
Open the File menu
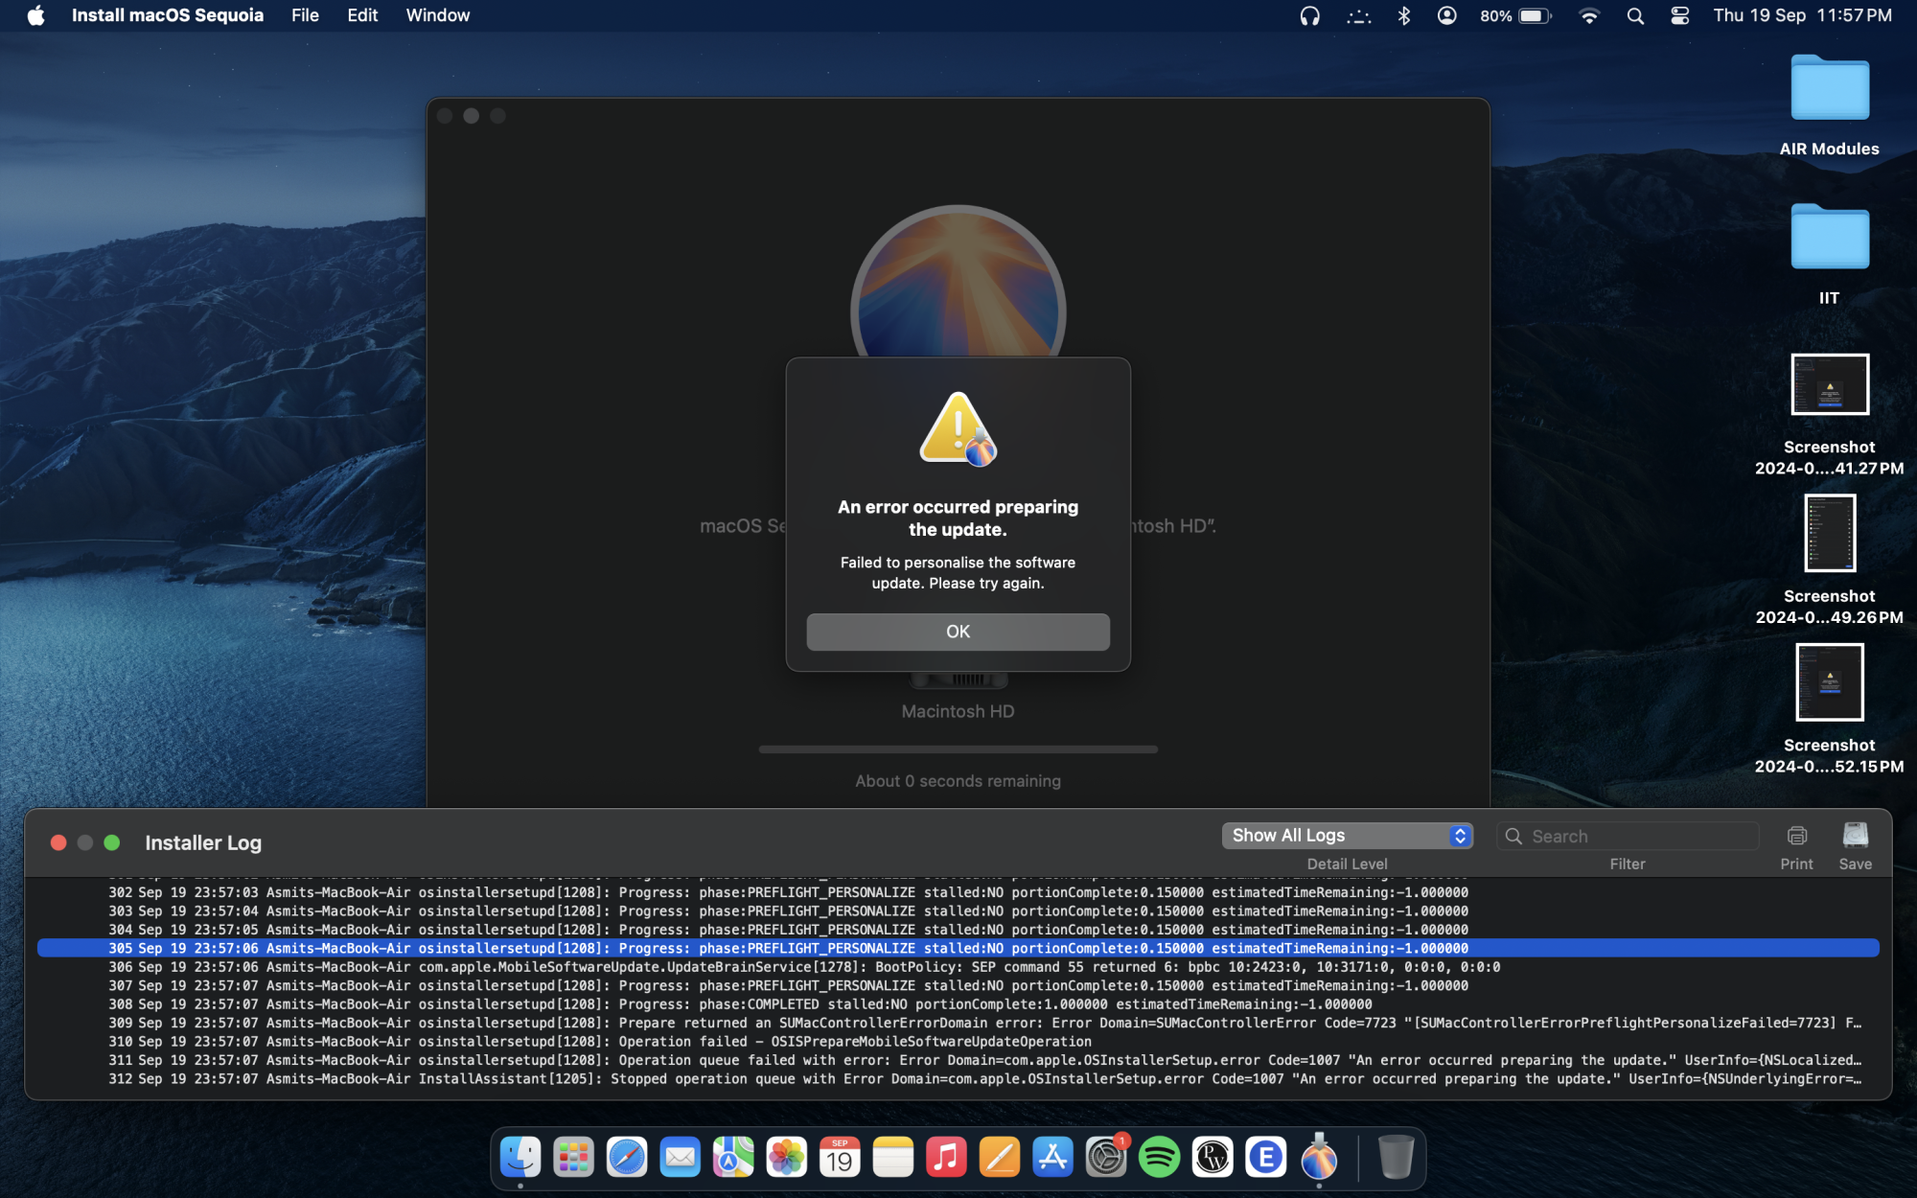tap(305, 15)
